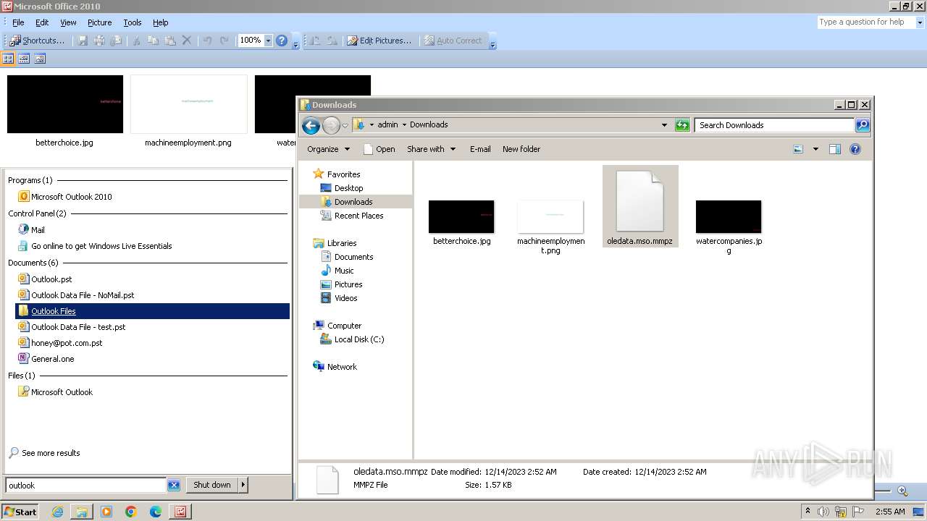Open the Organize dropdown menu
This screenshot has width=927, height=521.
tap(328, 149)
